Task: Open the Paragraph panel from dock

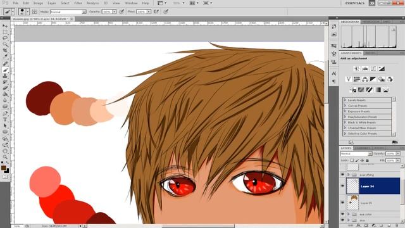Action: coord(333,82)
